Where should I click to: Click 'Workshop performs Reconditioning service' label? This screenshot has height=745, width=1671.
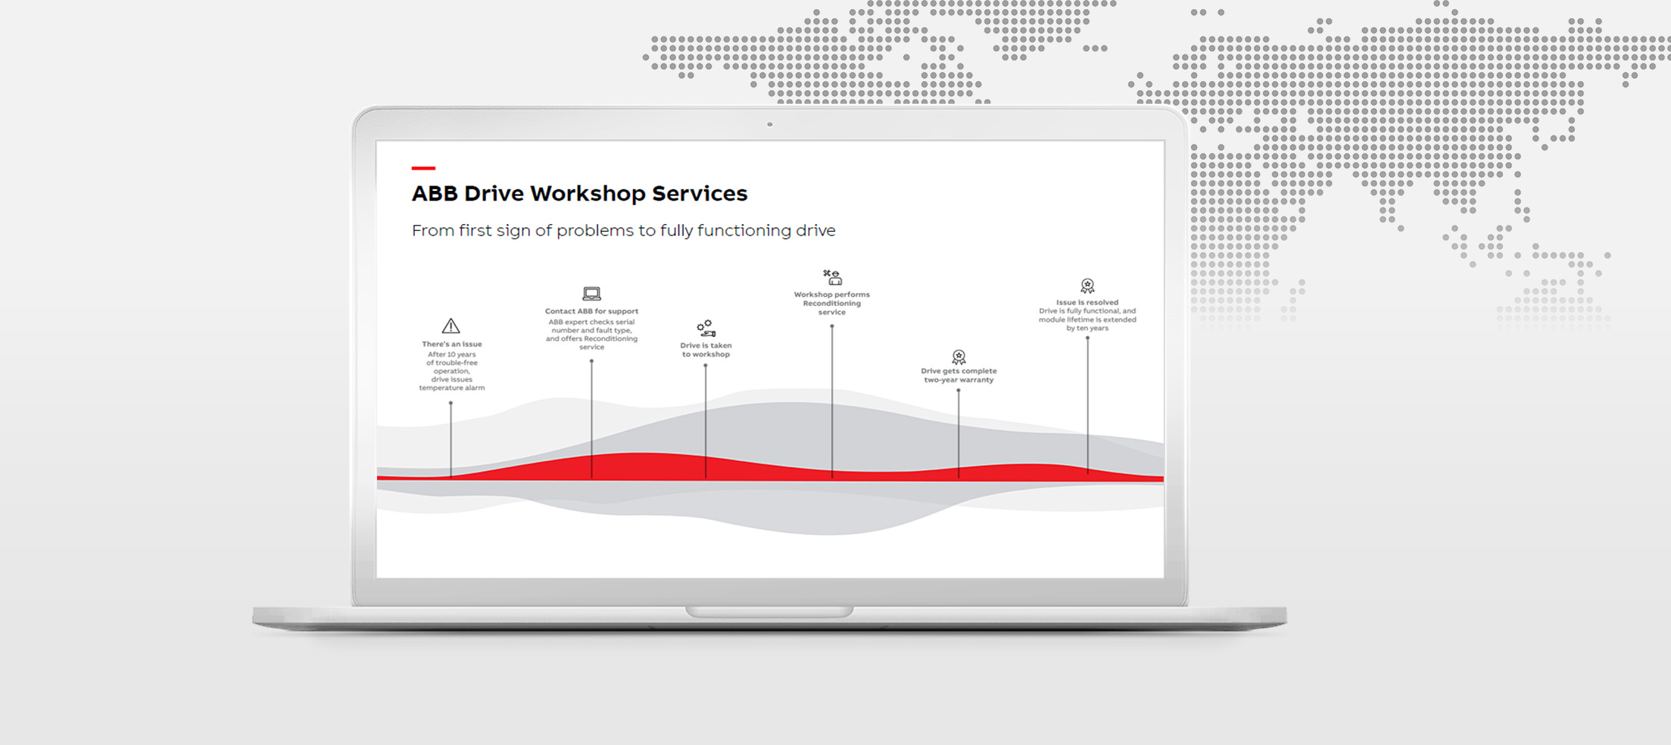(832, 304)
